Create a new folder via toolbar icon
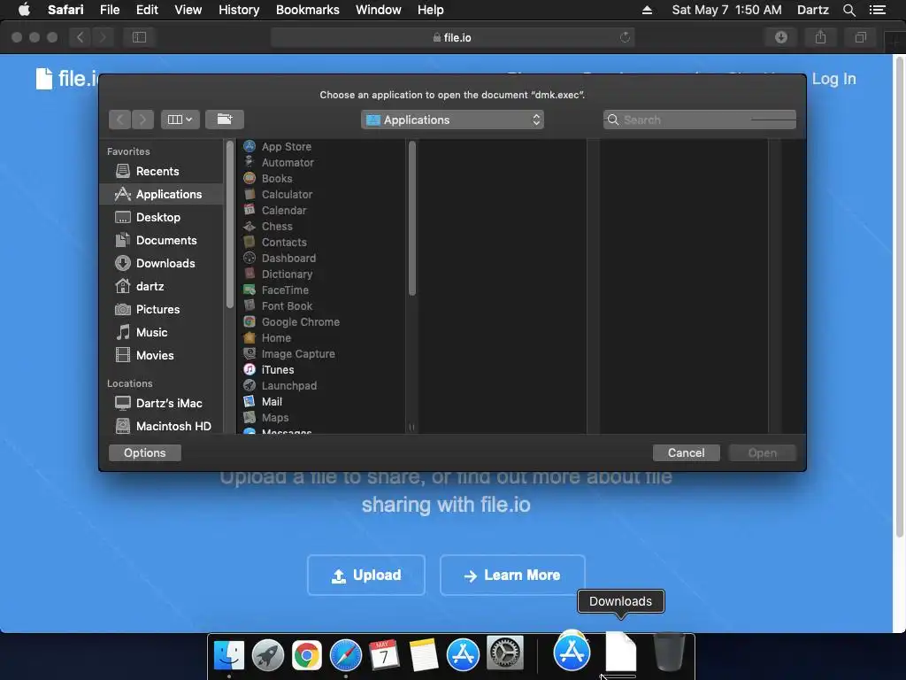The width and height of the screenshot is (906, 680). pos(224,120)
